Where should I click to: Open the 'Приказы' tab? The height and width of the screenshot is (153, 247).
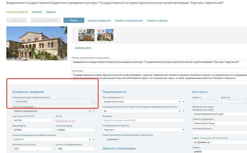pyautogui.click(x=50, y=12)
